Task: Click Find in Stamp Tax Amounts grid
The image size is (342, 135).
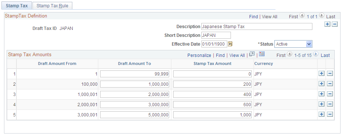Action: (x=220, y=55)
